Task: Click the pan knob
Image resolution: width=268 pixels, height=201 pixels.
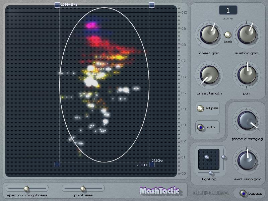Action: pos(247,75)
